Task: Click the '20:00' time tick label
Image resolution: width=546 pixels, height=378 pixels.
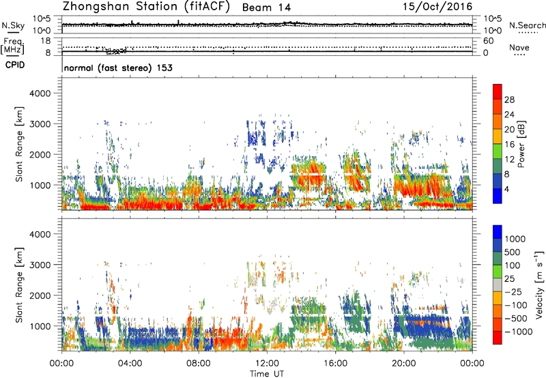Action: point(403,364)
